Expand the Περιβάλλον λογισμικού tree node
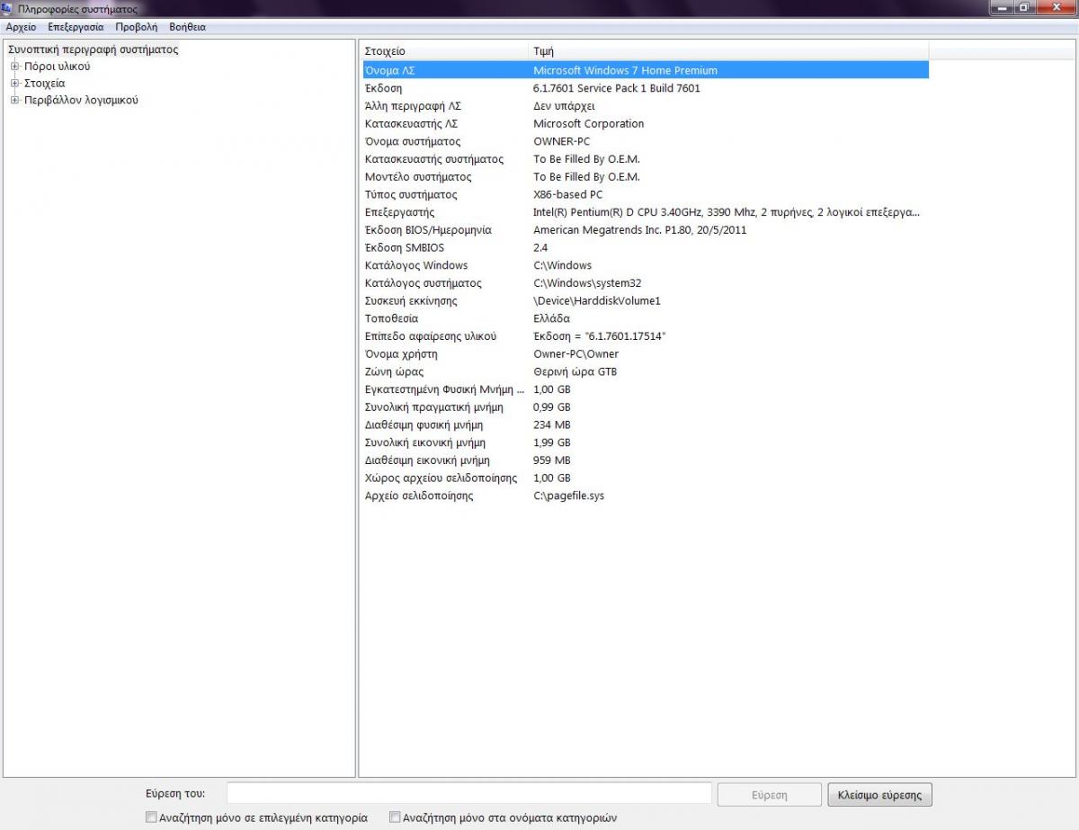Screen dimensions: 1079x830 (x=14, y=101)
